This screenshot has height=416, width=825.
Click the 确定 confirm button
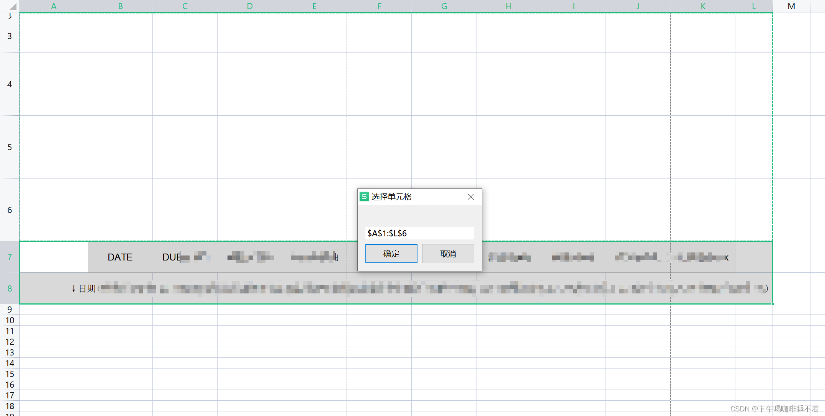point(391,254)
